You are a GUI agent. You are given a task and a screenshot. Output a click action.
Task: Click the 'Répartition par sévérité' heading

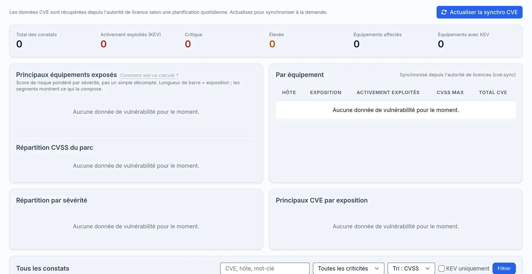tap(52, 200)
